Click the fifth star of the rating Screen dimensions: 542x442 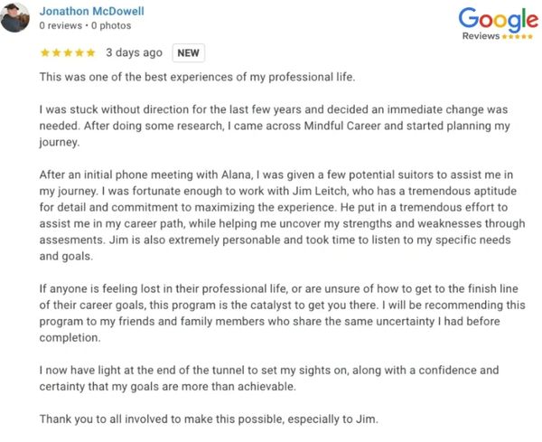point(91,52)
